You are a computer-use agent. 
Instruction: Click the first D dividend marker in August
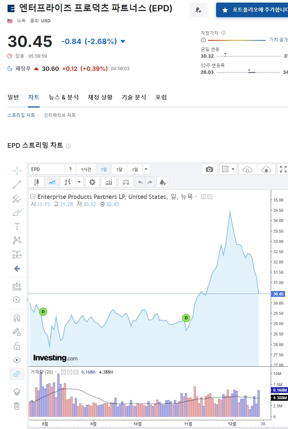43,312
